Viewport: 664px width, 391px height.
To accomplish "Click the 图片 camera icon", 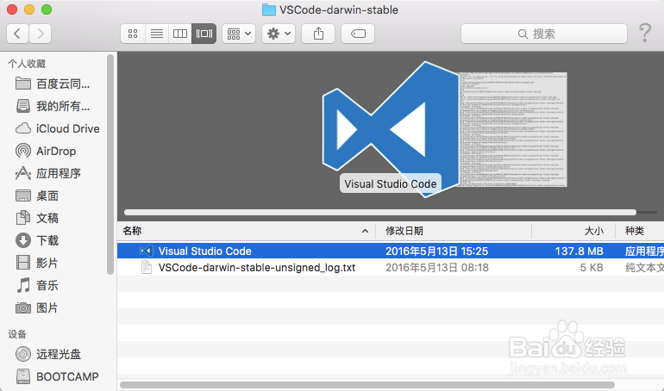I will [x=23, y=307].
